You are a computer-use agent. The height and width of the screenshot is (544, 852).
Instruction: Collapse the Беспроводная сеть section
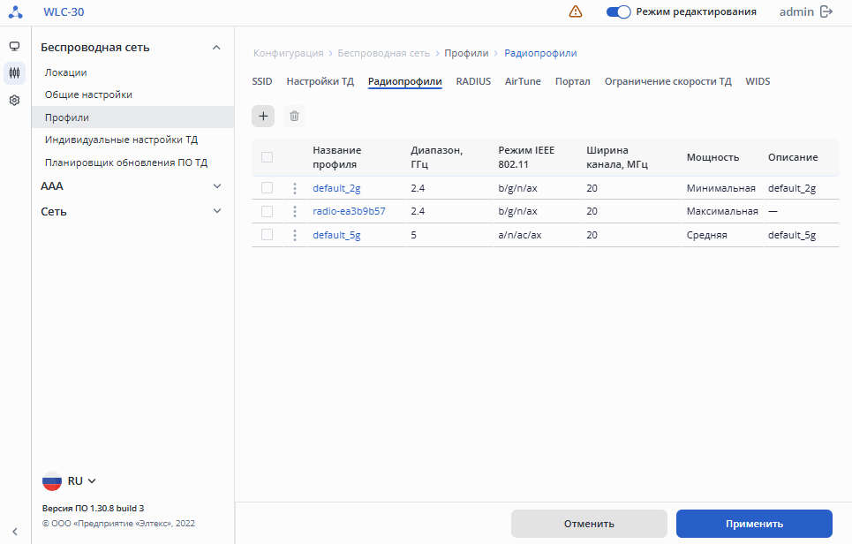216,48
